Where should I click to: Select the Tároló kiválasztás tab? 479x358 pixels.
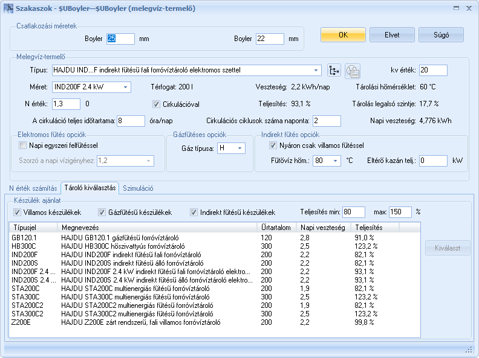[90, 188]
